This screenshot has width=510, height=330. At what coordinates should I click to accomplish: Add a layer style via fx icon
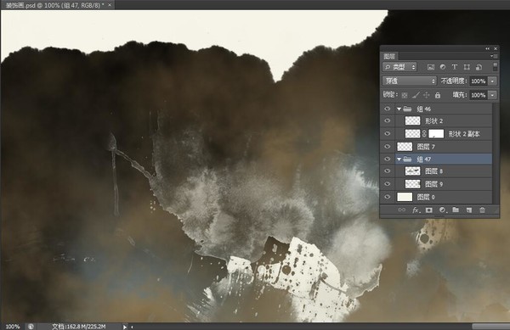click(416, 210)
